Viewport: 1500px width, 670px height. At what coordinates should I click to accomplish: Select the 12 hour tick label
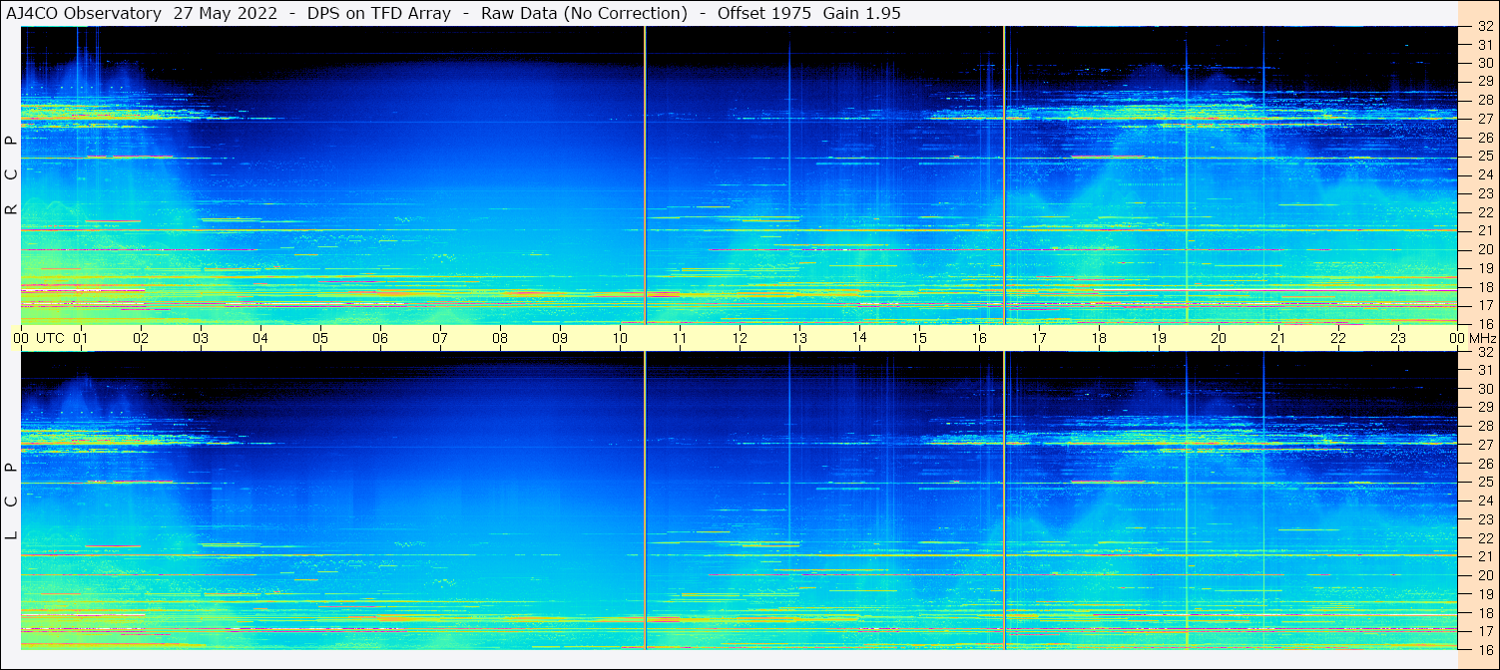coord(740,338)
